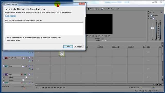Click the Master volume fader
165x93 pixels.
click(152, 28)
